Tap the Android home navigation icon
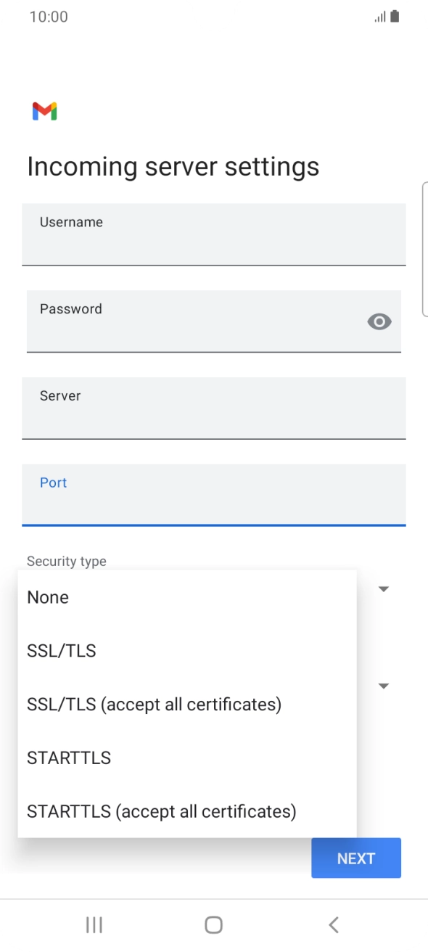This screenshot has width=428, height=952. tap(213, 924)
